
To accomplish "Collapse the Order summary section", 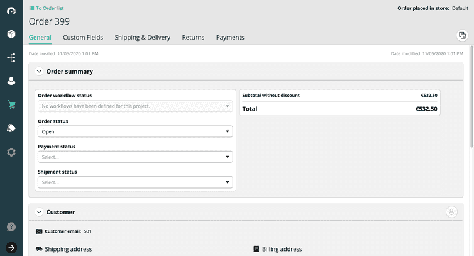I will [x=39, y=72].
